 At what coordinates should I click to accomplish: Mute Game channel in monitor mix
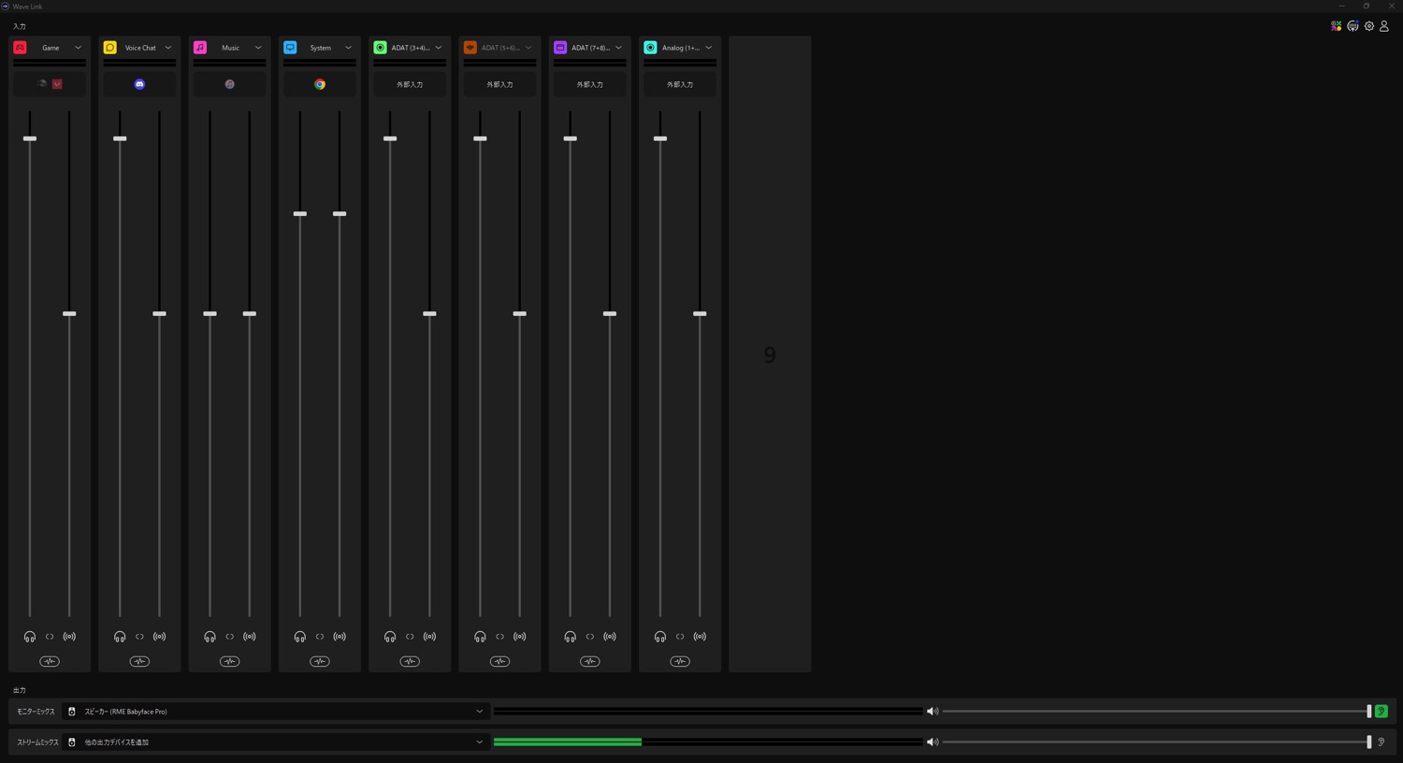[x=30, y=637]
